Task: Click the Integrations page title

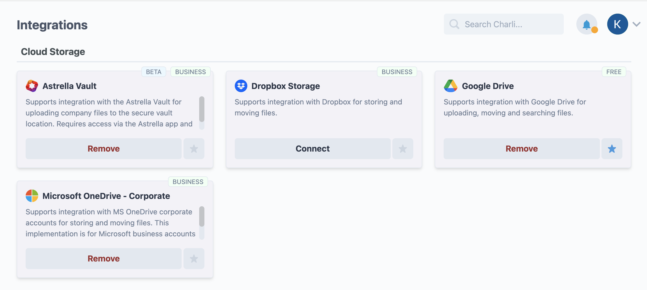Action: click(x=52, y=25)
